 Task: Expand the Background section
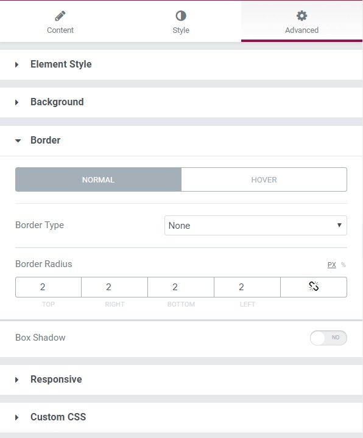coord(181,102)
